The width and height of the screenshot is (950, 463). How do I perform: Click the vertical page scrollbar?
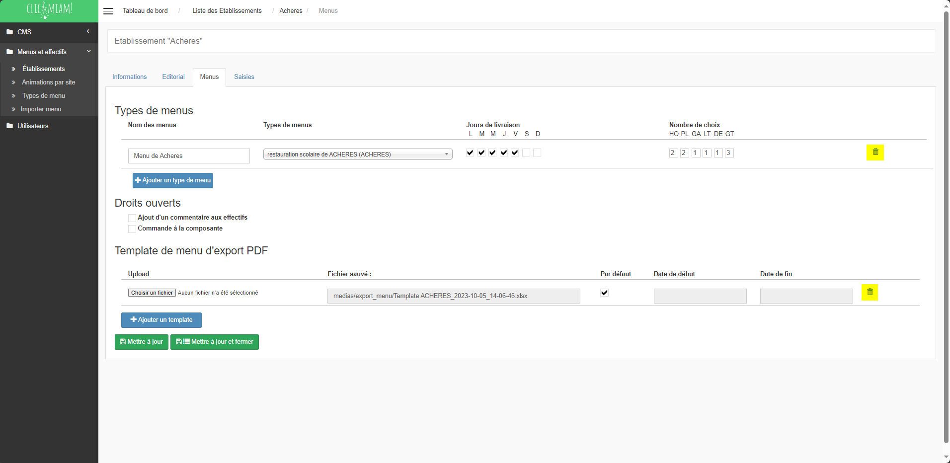[x=946, y=227]
